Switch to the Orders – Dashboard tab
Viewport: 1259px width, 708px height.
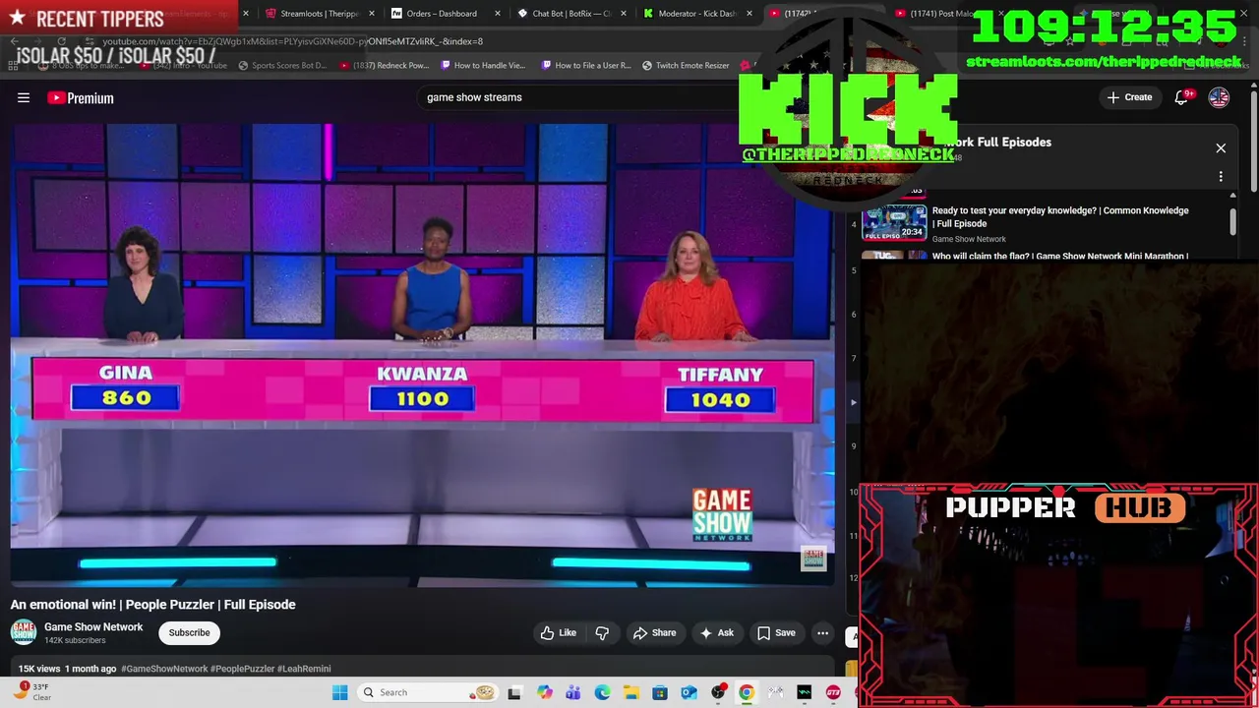tap(435, 14)
